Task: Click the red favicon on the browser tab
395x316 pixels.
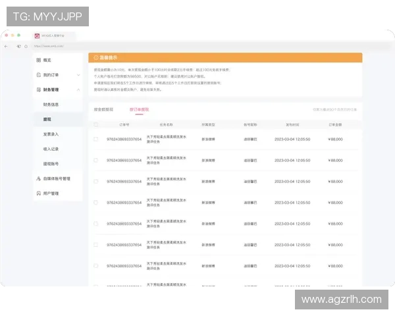Action: [37, 36]
